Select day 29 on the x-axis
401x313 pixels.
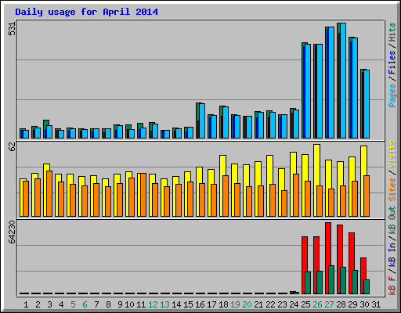[x=352, y=304]
